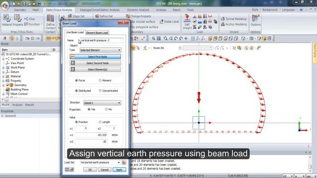Open the Define Set tool
317x178 pixels.
[x=104, y=16]
